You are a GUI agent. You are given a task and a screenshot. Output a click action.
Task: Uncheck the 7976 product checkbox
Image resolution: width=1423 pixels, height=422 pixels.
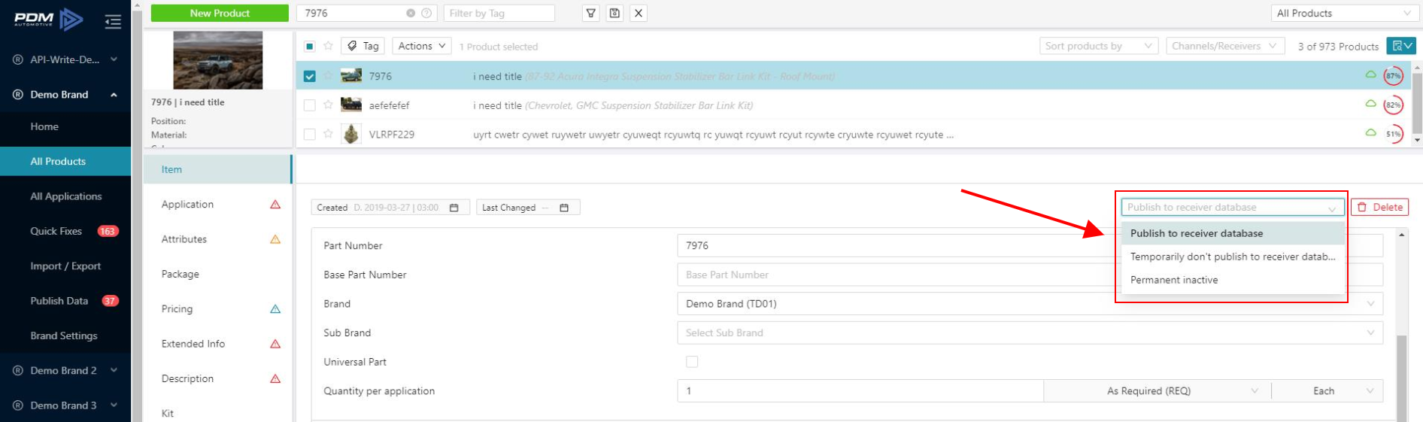tap(309, 76)
